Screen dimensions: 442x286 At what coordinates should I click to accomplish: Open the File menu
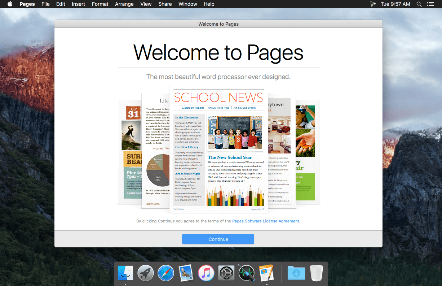[x=45, y=4]
